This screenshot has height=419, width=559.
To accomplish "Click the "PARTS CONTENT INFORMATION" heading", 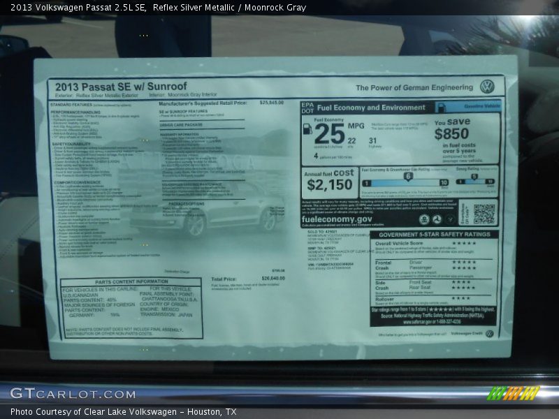I will 131,281.
